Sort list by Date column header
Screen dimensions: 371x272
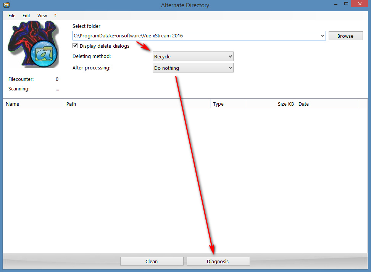click(x=328, y=104)
